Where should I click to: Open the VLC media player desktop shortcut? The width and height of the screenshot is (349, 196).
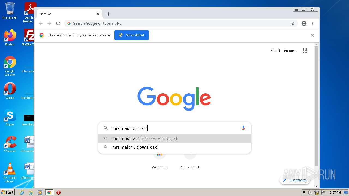(10, 173)
